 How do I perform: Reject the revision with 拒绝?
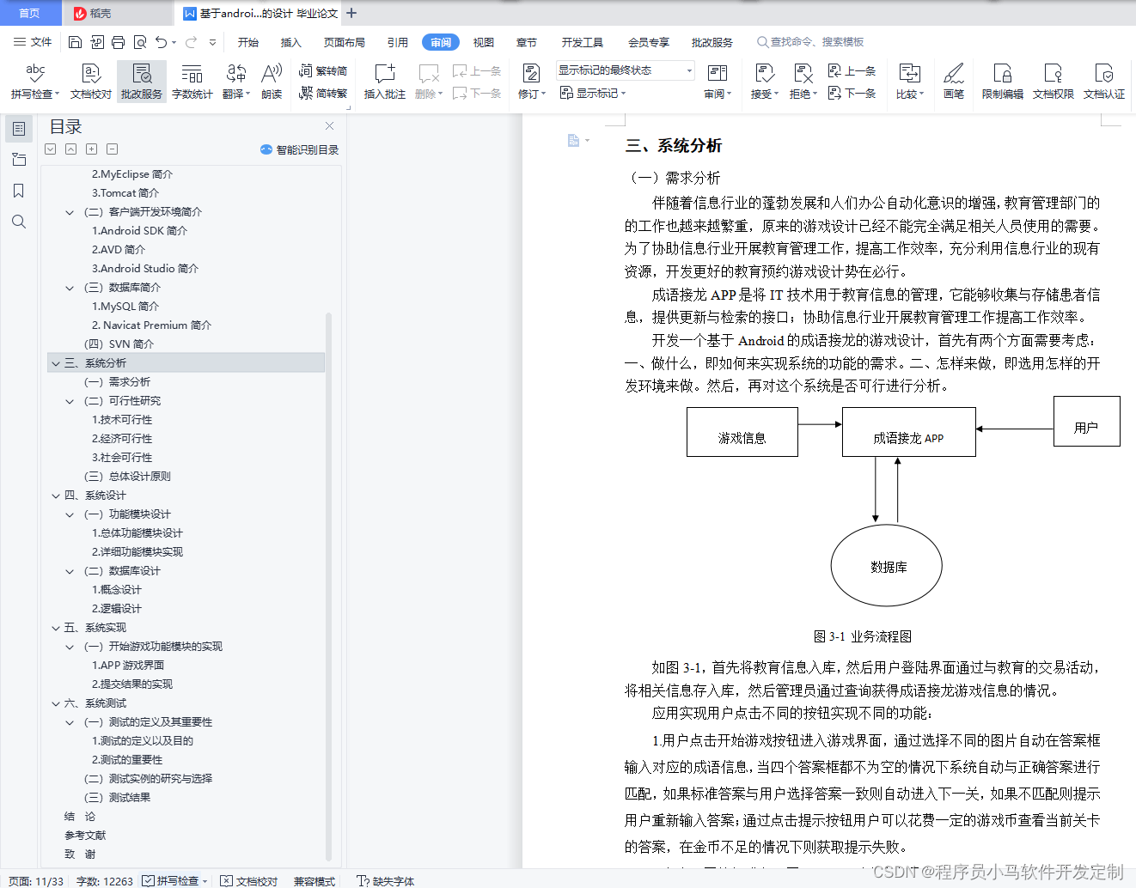pyautogui.click(x=803, y=82)
